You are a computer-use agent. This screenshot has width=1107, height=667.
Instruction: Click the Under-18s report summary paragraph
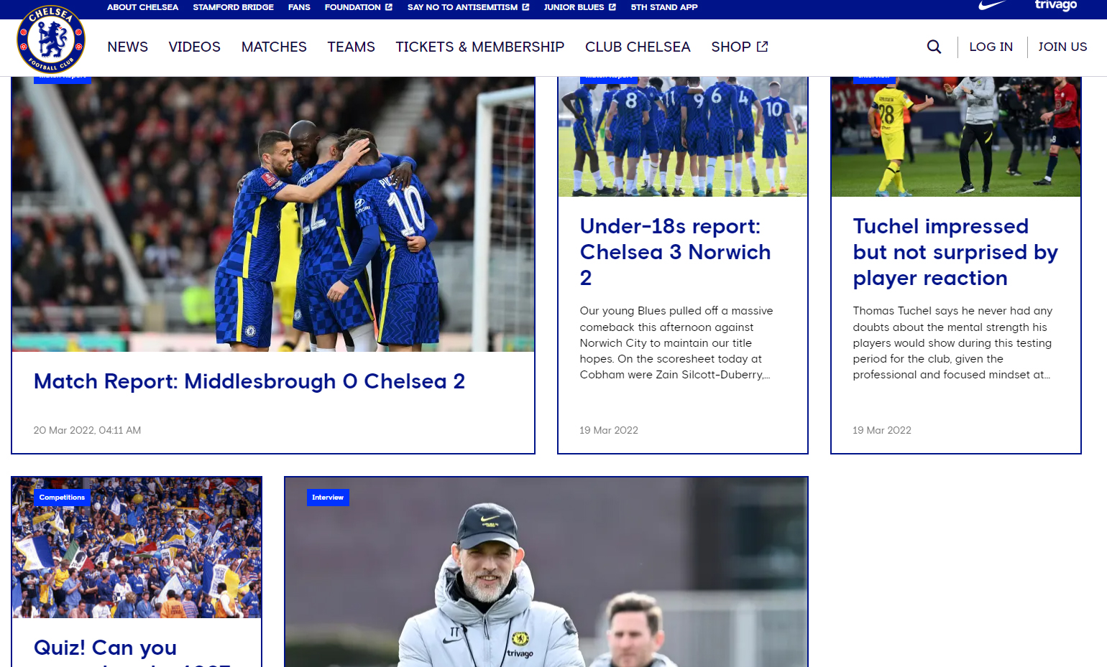(676, 342)
